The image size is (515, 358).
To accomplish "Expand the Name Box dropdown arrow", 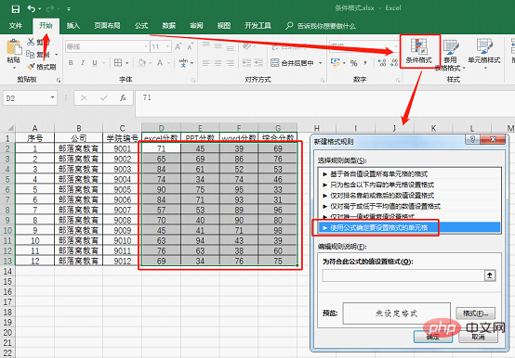I will (x=52, y=97).
